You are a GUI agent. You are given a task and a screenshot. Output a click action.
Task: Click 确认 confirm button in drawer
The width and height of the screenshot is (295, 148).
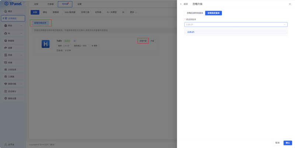pyautogui.click(x=288, y=143)
